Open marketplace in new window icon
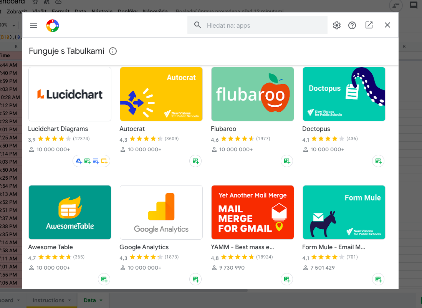The height and width of the screenshot is (308, 422). (369, 25)
